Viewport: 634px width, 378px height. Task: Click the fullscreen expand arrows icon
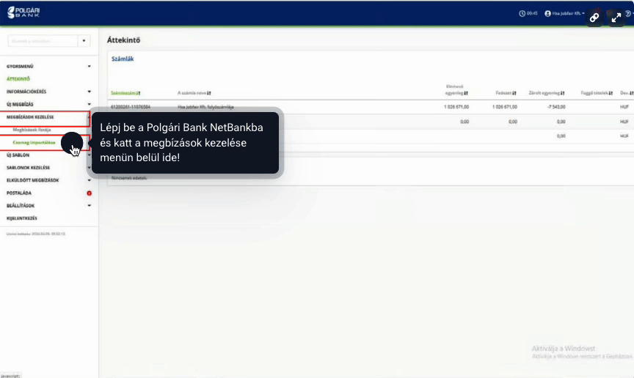pyautogui.click(x=616, y=18)
